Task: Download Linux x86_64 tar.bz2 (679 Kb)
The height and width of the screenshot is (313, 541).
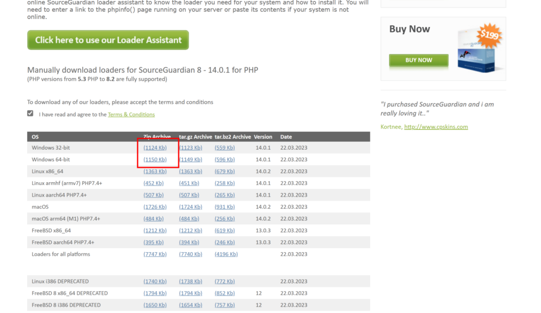Action: click(225, 171)
